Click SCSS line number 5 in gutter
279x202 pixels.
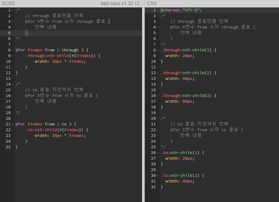click(9, 33)
